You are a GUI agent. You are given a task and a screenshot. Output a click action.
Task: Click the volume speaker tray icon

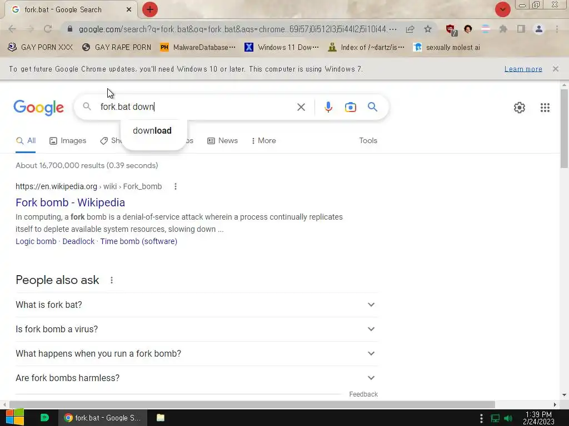pyautogui.click(x=508, y=418)
